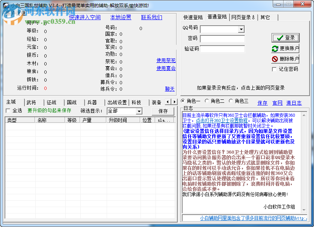Switch to the 普通登陆 tab

pyautogui.click(x=217, y=17)
